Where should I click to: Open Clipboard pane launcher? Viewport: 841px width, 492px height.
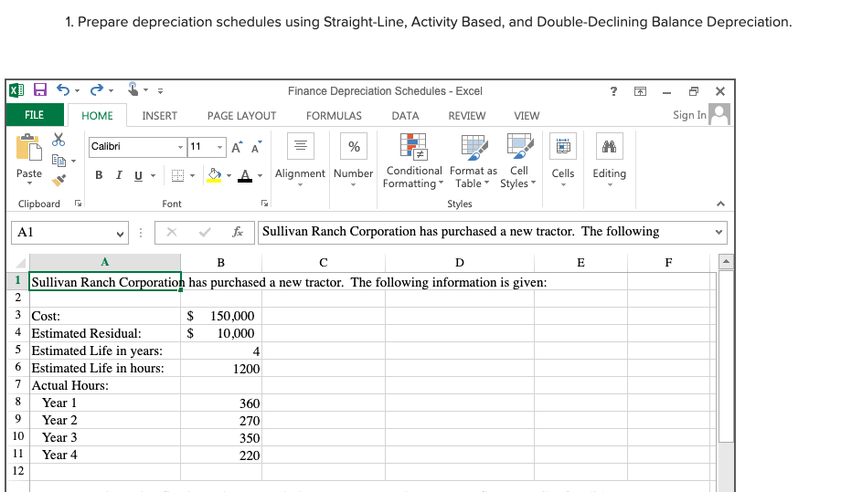[79, 204]
